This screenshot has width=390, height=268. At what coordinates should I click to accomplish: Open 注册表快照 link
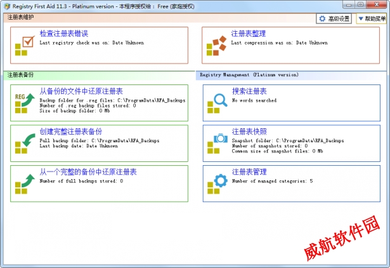(249, 131)
